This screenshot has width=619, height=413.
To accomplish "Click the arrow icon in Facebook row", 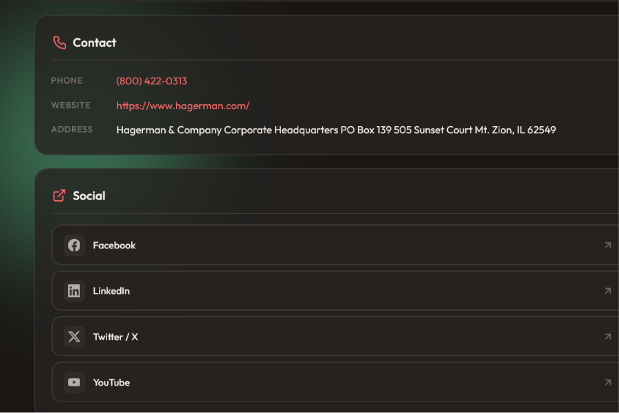I will [x=608, y=245].
